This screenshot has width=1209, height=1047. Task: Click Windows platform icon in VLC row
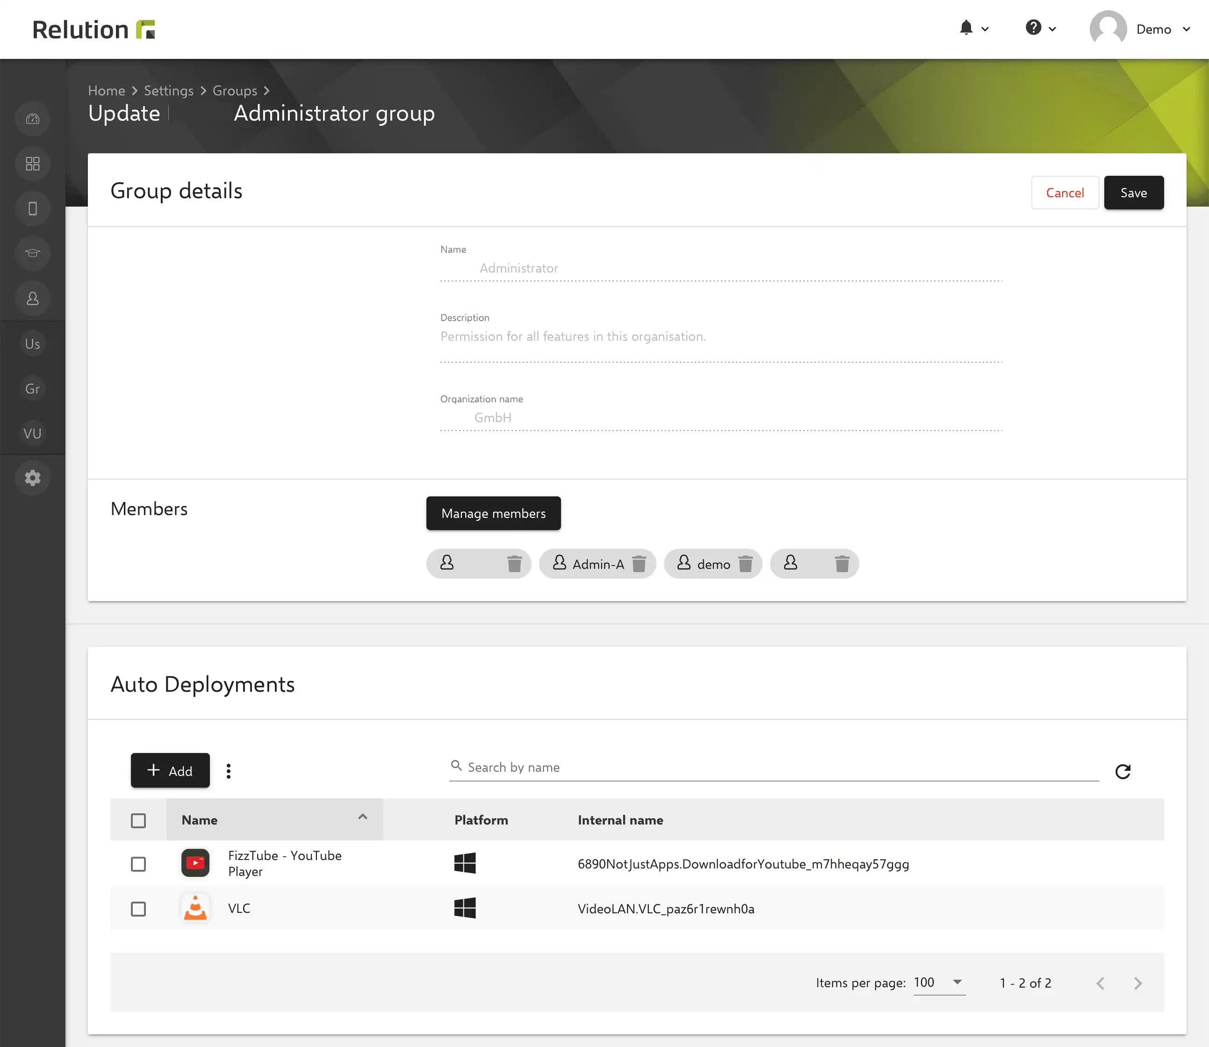(x=465, y=908)
